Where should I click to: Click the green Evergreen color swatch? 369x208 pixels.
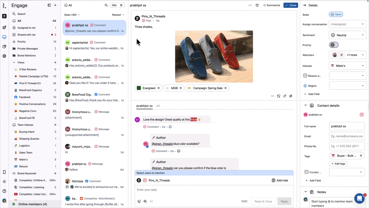(x=139, y=88)
